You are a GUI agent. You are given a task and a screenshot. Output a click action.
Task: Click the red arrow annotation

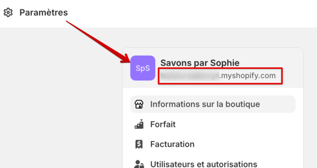click(94, 41)
